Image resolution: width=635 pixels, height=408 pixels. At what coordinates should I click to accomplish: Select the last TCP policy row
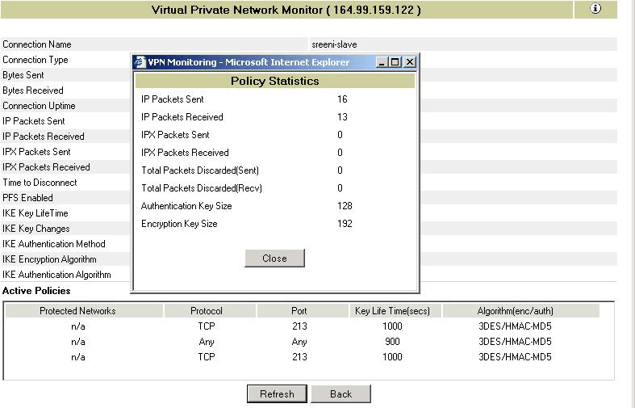click(x=207, y=357)
